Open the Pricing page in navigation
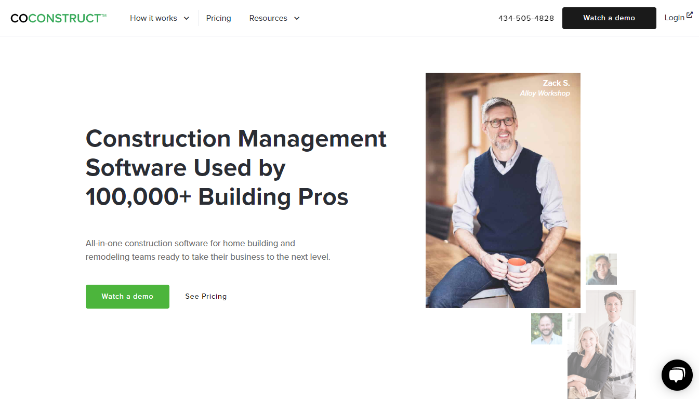Screen dimensions: 699x399 218,18
